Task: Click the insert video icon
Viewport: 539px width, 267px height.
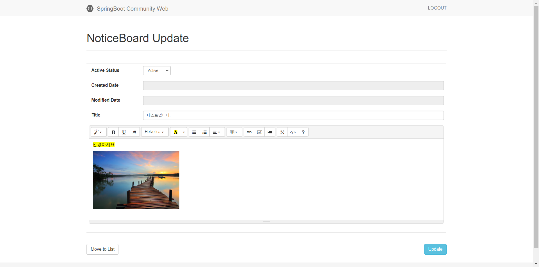Action: [x=270, y=132]
